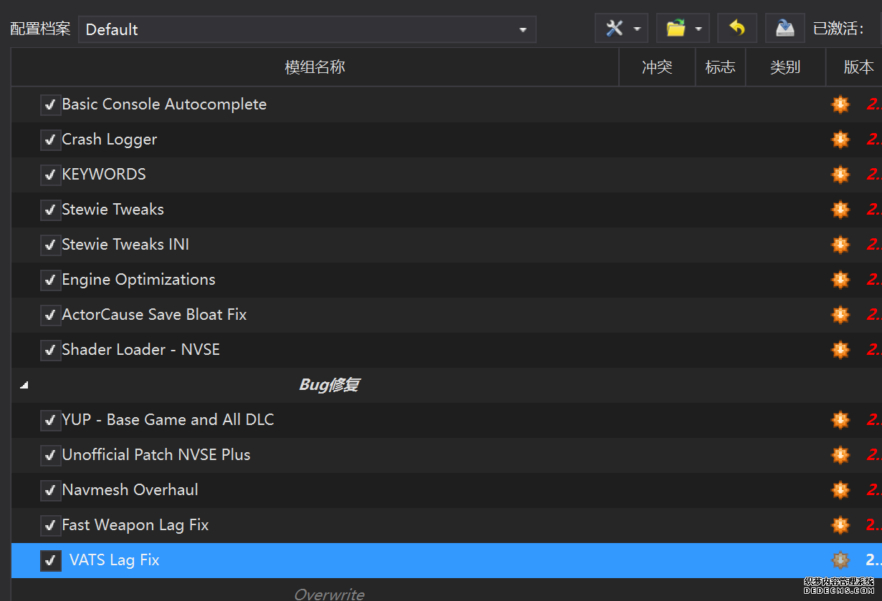Sort by the 模组名称 column header
The image size is (882, 601).
(x=315, y=67)
